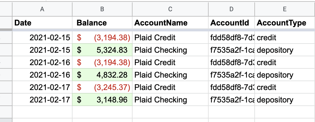The width and height of the screenshot is (315, 122).
Task: Select the depository type on the 2021-02-16 row
Action: (x=285, y=75)
